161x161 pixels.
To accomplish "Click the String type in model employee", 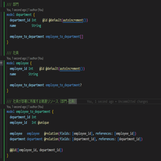I will (33, 74).
